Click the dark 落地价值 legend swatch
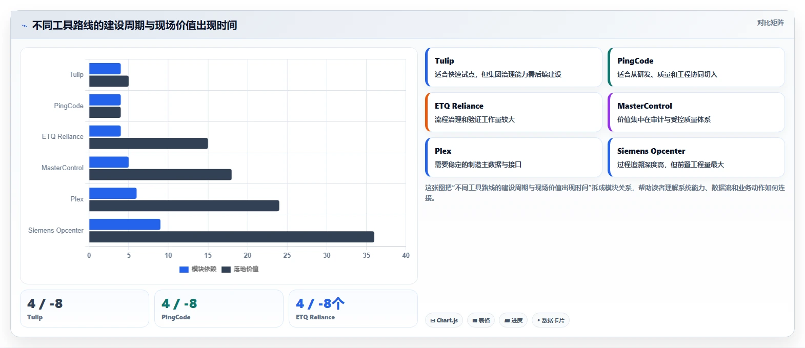The height and width of the screenshot is (348, 805). click(226, 270)
